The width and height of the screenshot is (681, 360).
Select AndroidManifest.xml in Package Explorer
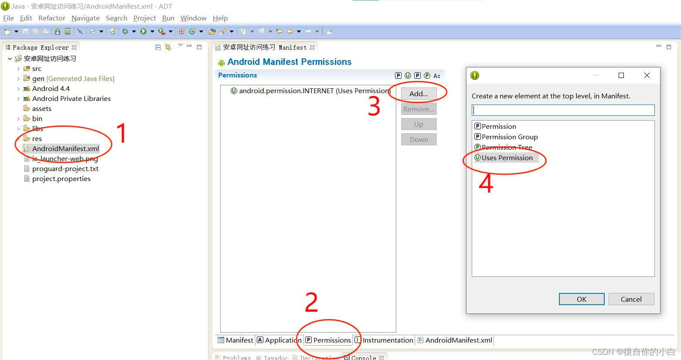click(61, 148)
